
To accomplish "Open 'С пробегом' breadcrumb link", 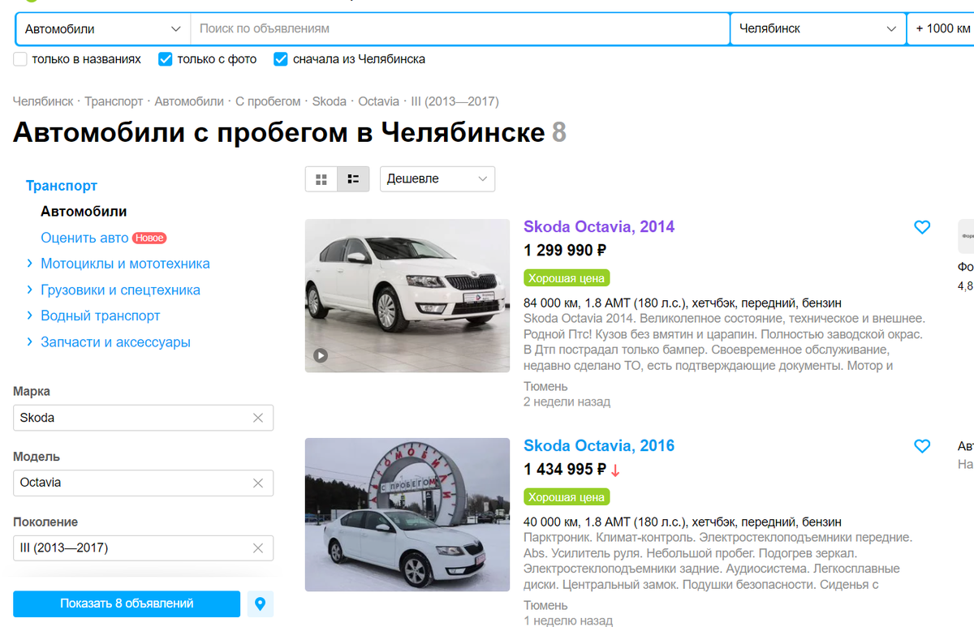I will (268, 101).
